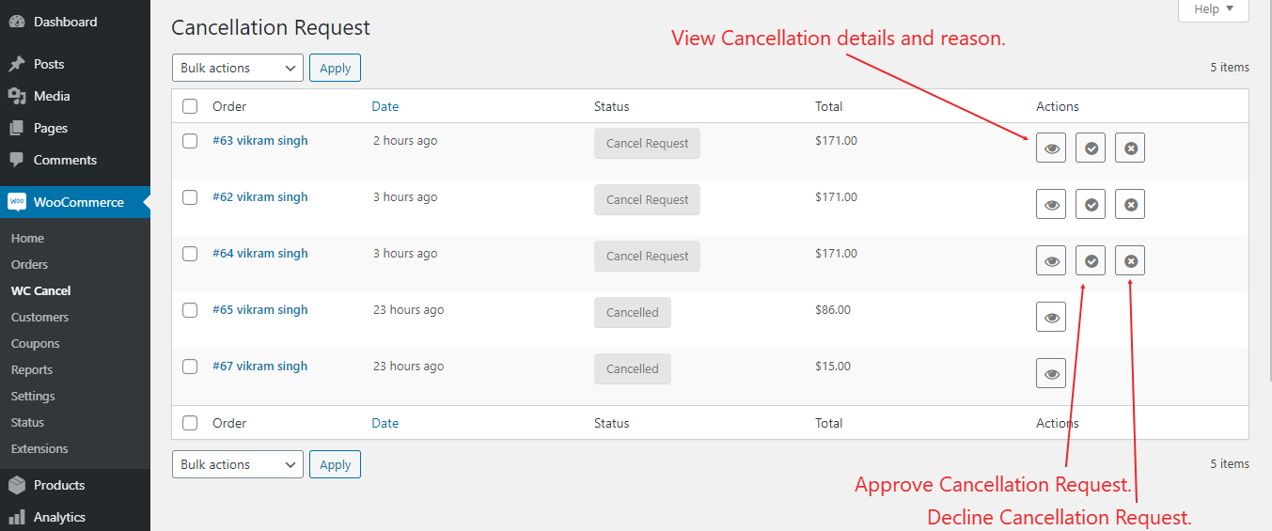Open the Orders submenu item

tap(29, 264)
